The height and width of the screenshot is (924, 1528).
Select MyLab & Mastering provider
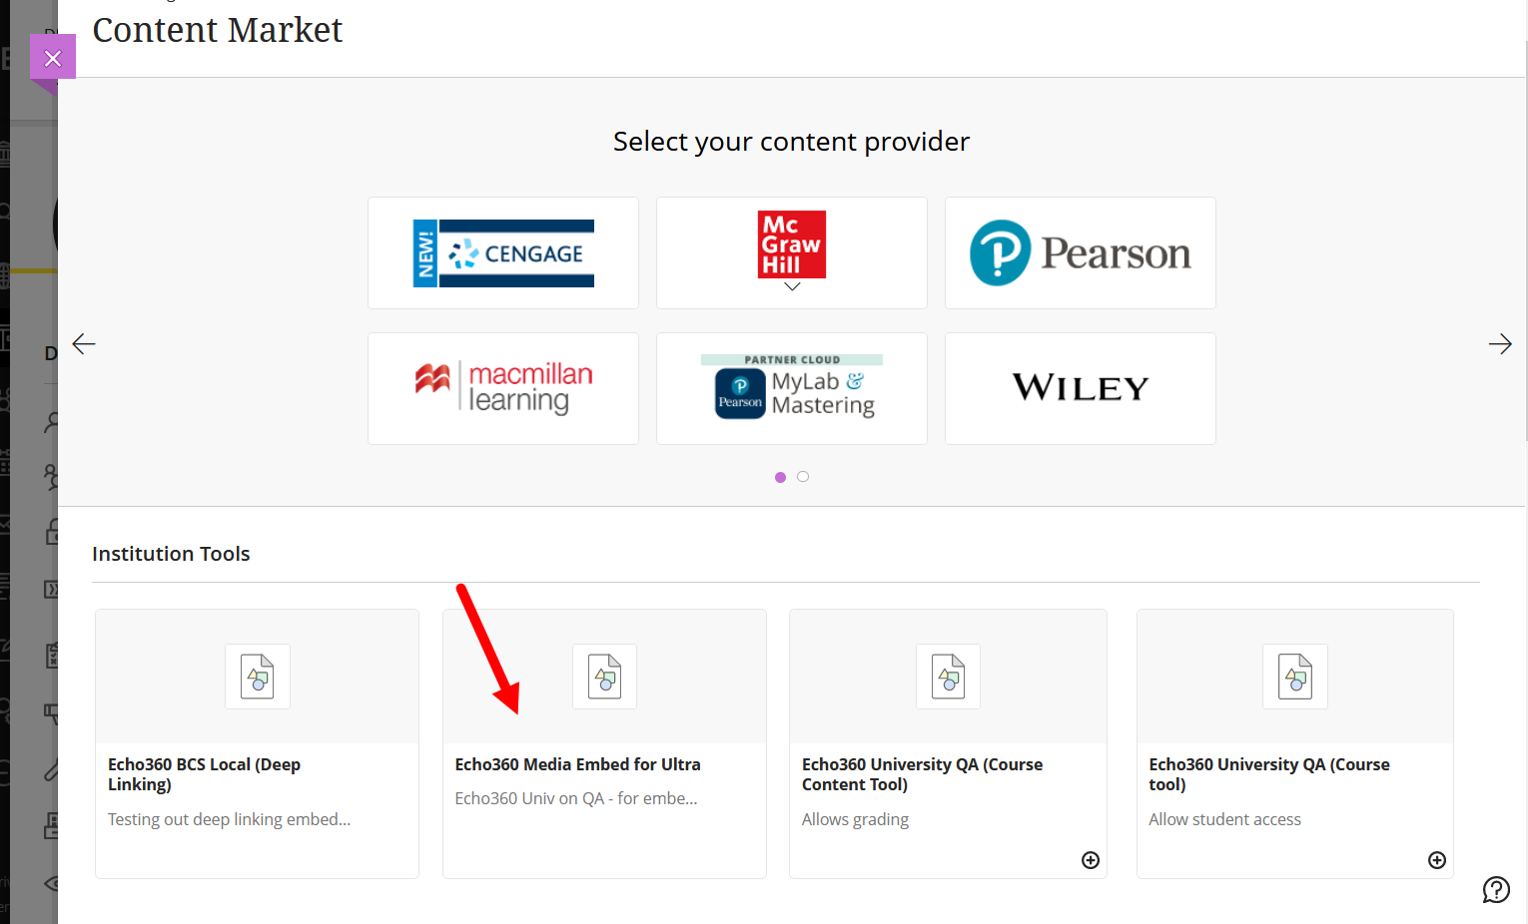tap(792, 388)
